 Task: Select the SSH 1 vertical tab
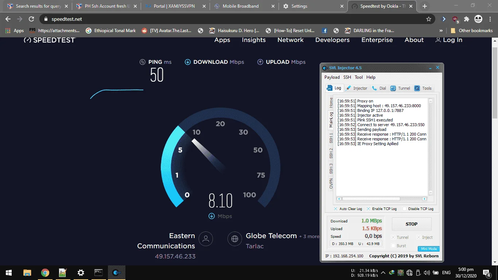(331, 138)
